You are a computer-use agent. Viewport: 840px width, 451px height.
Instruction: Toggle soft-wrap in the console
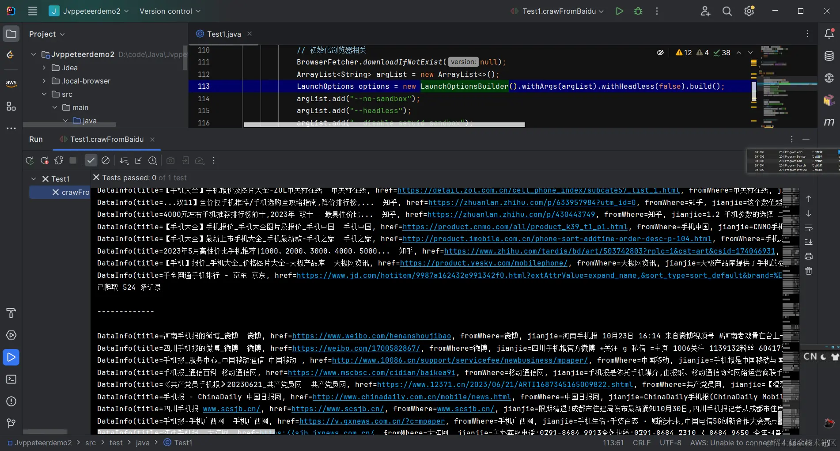(x=809, y=227)
